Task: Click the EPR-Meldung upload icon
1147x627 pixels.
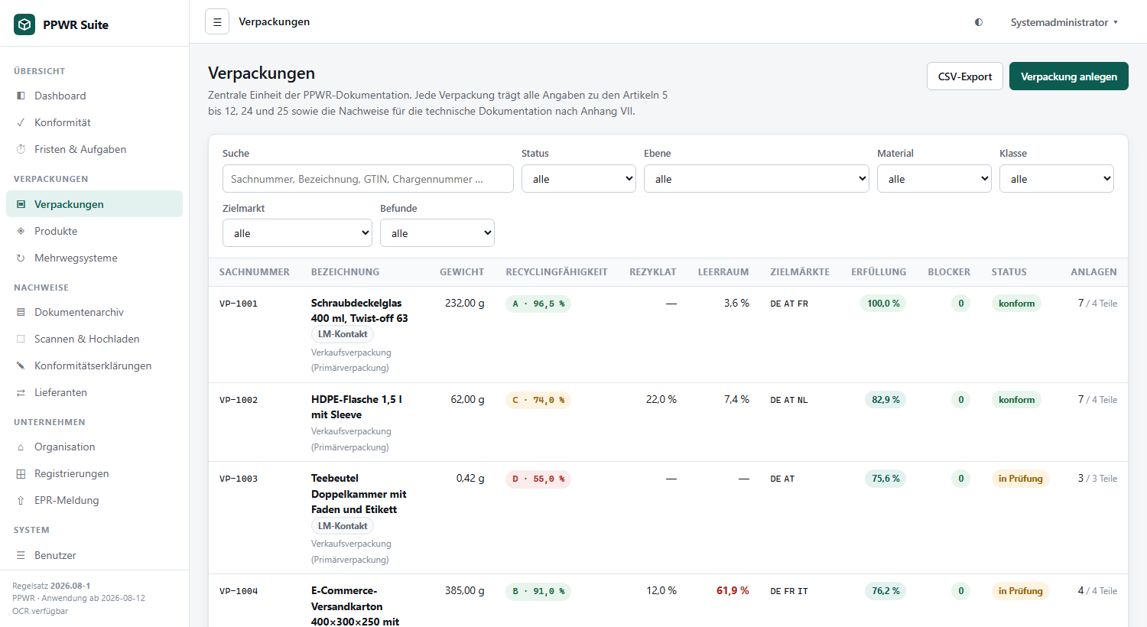Action: [x=21, y=500]
